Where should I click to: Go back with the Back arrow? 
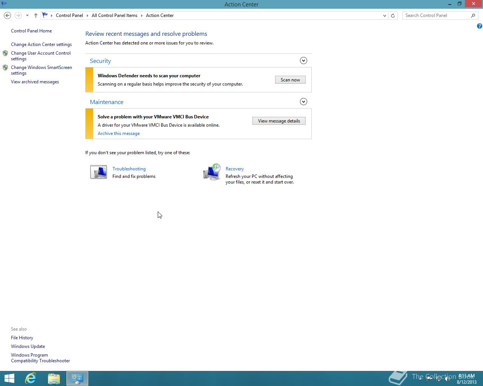[x=7, y=15]
